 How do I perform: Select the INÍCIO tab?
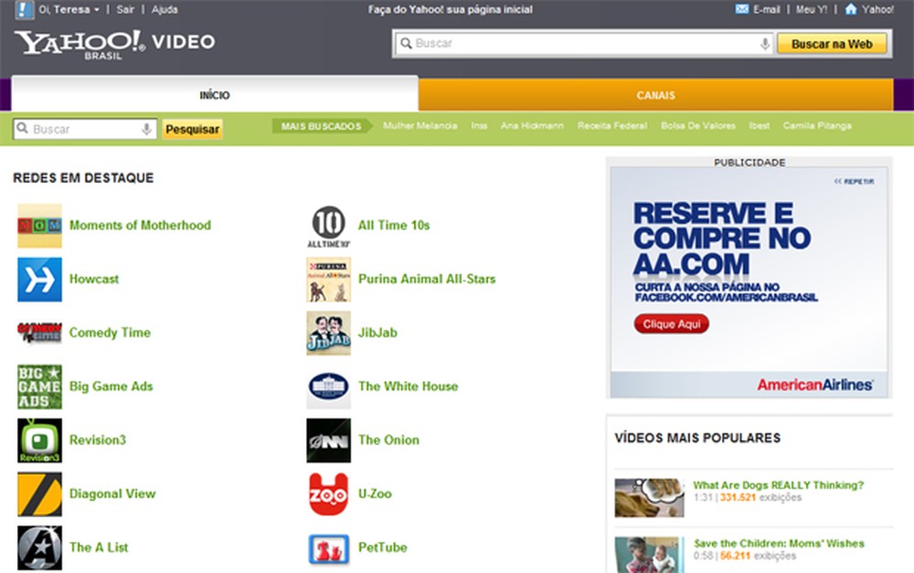215,95
